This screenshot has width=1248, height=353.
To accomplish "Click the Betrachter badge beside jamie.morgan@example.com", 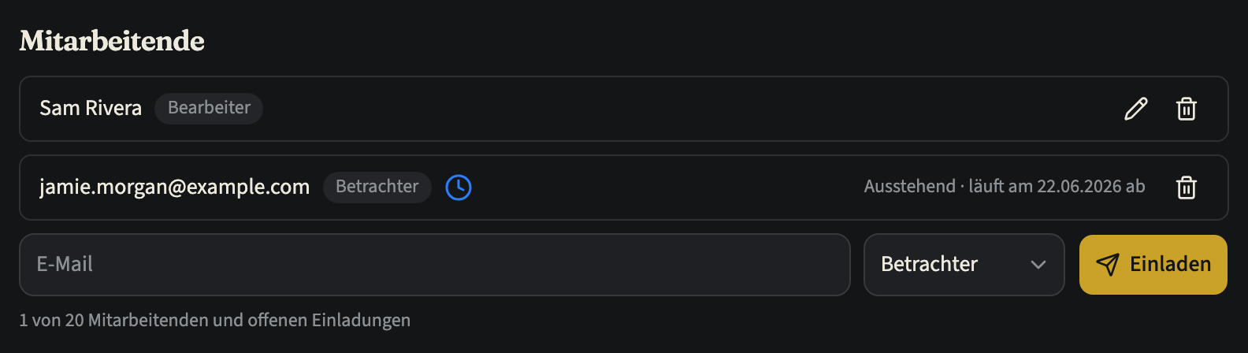I will pos(377,187).
